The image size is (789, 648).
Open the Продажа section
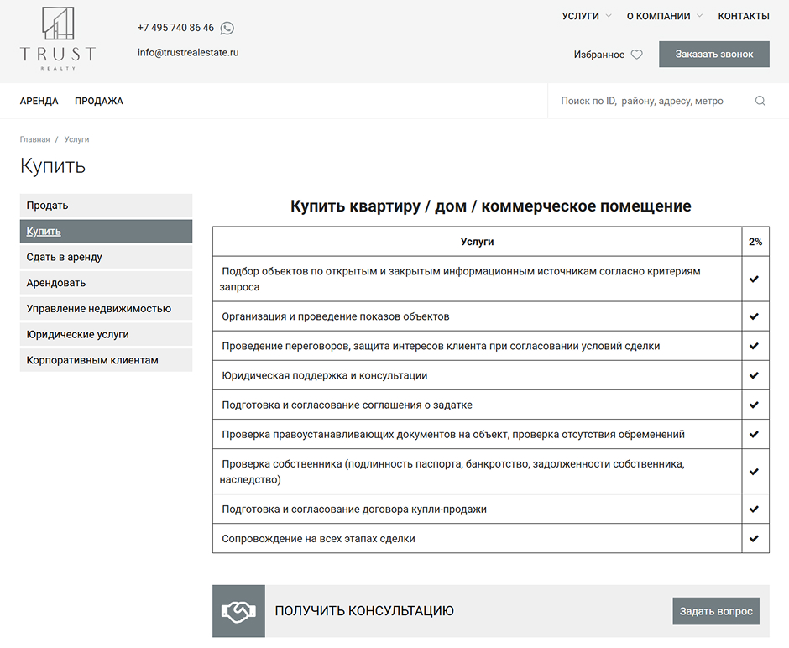point(99,101)
